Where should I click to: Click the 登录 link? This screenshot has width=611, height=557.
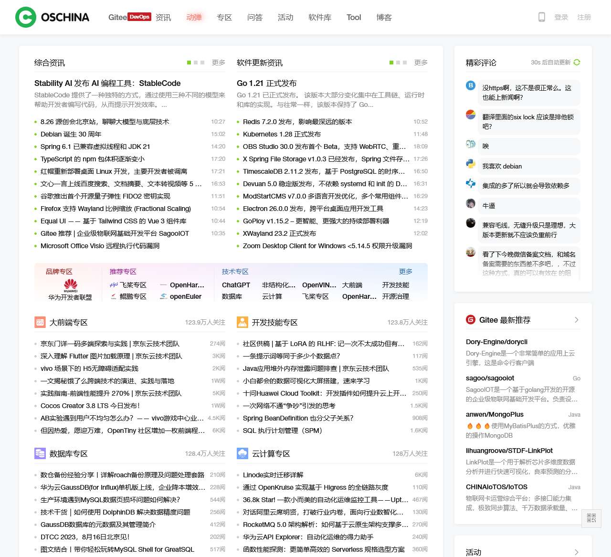[561, 17]
